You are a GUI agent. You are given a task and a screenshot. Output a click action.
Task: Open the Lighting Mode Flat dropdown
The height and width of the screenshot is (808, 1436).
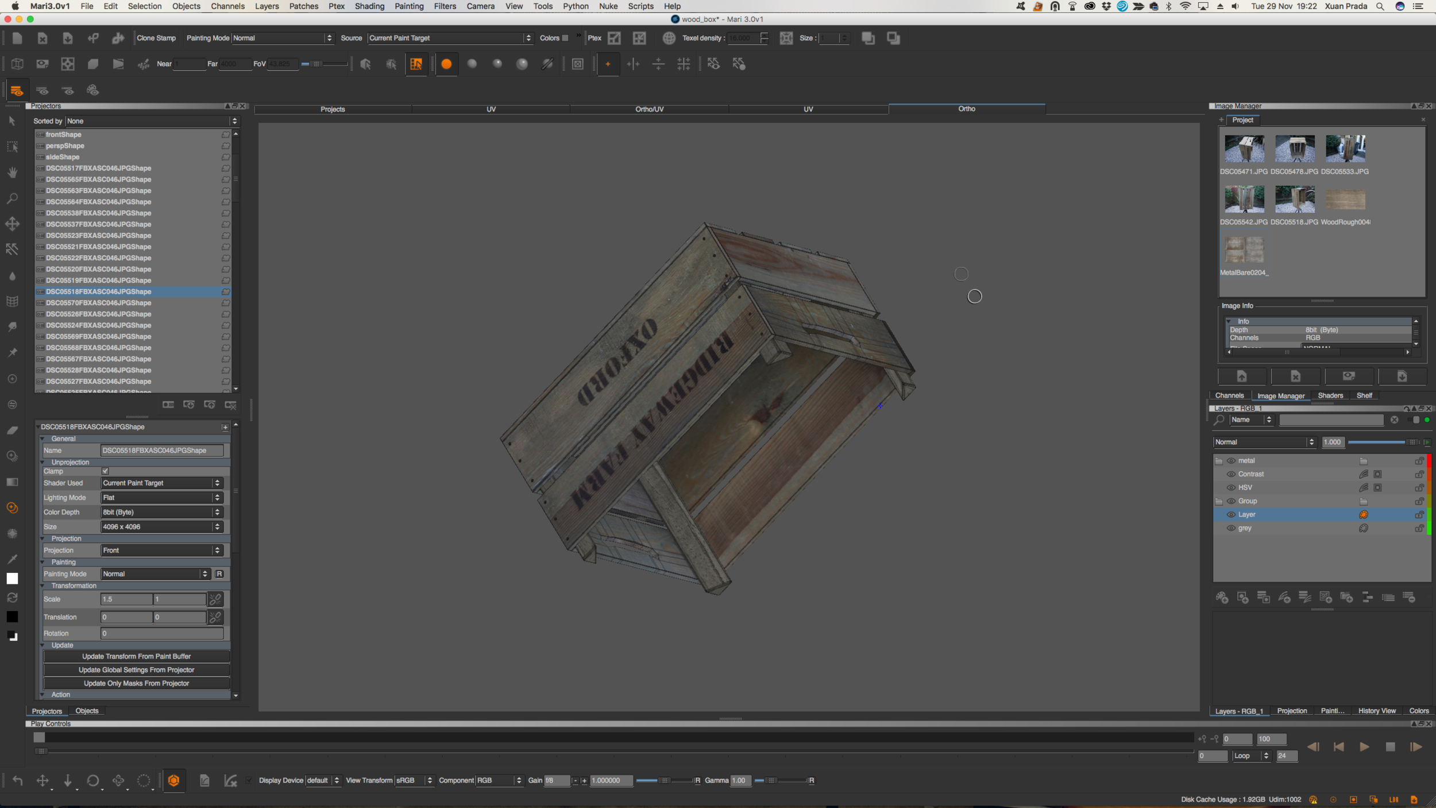[161, 498]
